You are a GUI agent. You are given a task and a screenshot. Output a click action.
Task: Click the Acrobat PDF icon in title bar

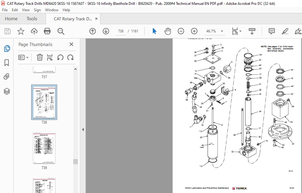[x=3, y=3]
